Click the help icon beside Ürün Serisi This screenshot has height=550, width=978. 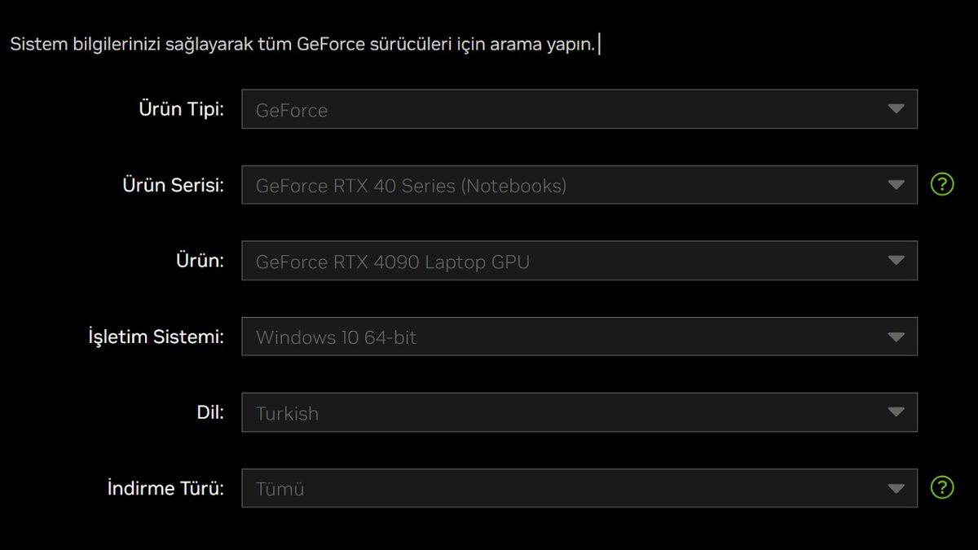(x=941, y=184)
